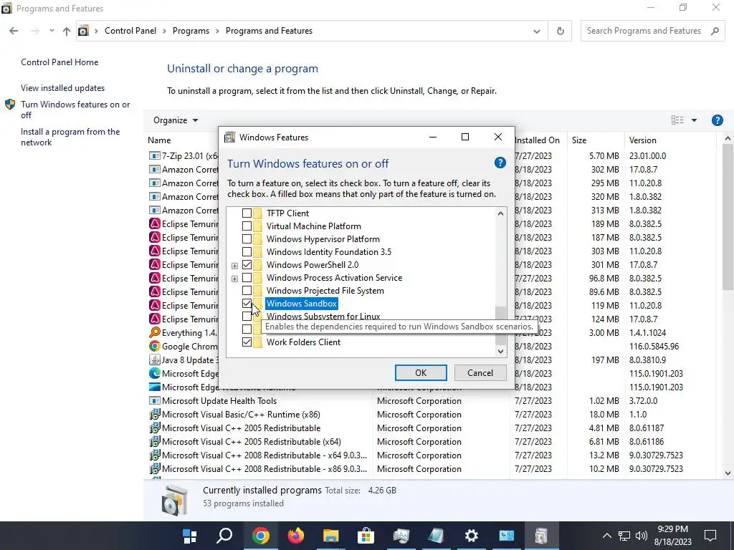Open the Organize dropdown menu

[x=176, y=120]
